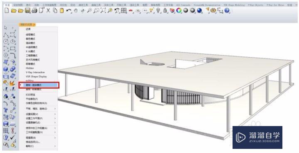299x153 pixels.
Task: Click the blue Help question mark icon
Action: (227, 10)
